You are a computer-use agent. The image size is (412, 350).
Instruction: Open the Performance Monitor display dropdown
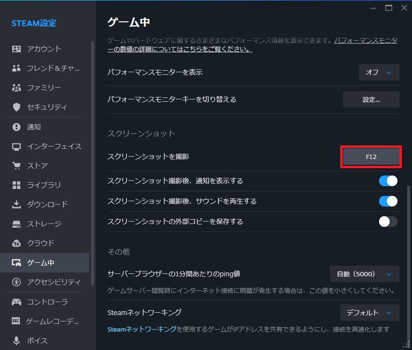point(379,72)
